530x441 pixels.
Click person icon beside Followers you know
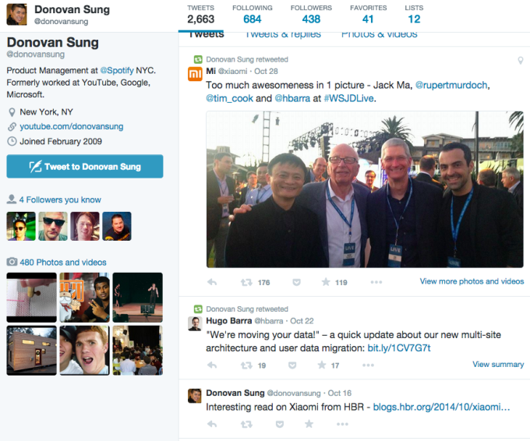tap(12, 199)
